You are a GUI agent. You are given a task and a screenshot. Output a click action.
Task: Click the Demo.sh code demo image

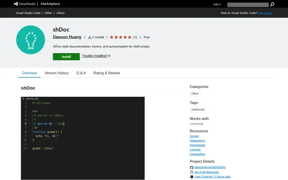click(x=83, y=138)
